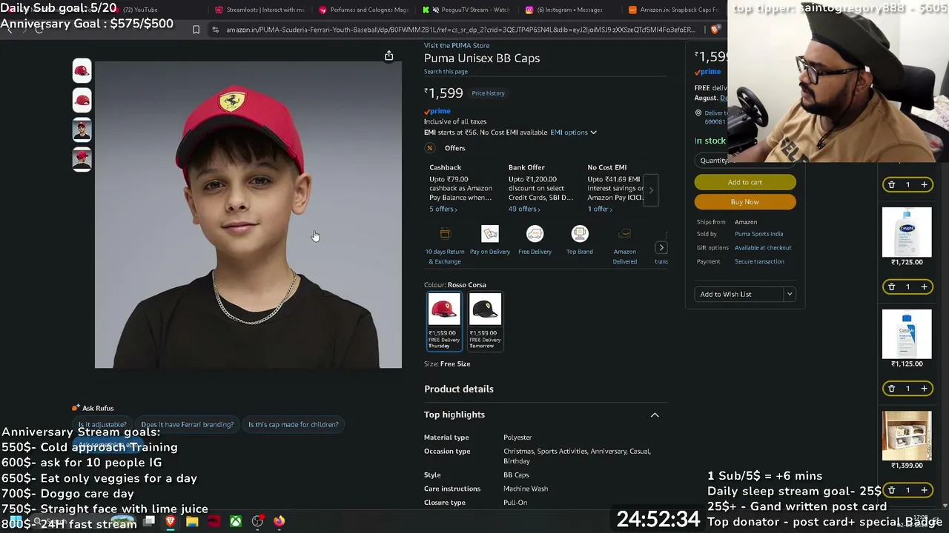The image size is (949, 533).
Task: Click the trash icon below the ₹1,399.00 item
Action: pyautogui.click(x=891, y=490)
